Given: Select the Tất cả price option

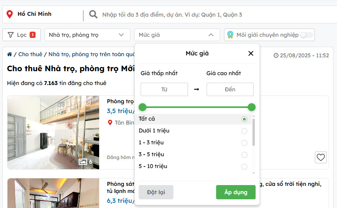Looking at the screenshot, I should click(244, 119).
